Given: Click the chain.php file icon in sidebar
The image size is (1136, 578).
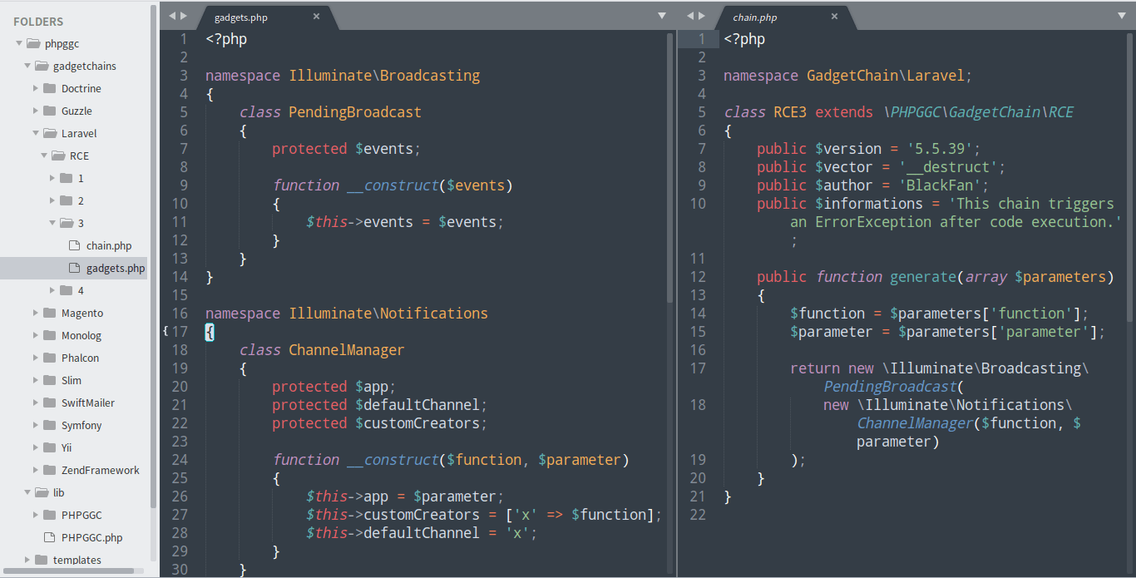Looking at the screenshot, I should tap(74, 245).
